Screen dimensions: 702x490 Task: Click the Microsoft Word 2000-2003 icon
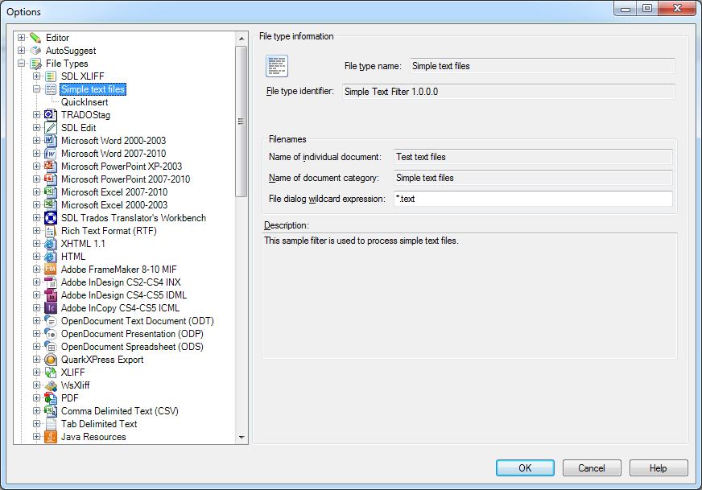point(51,141)
